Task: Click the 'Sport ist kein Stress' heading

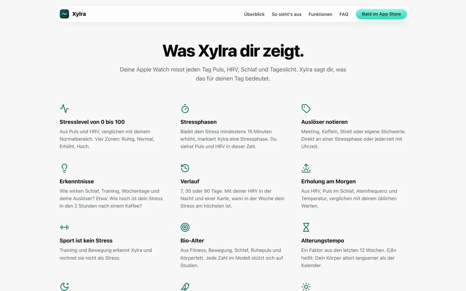Action: (x=86, y=241)
